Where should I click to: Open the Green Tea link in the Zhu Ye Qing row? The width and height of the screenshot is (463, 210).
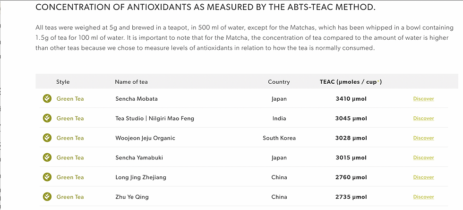point(70,197)
